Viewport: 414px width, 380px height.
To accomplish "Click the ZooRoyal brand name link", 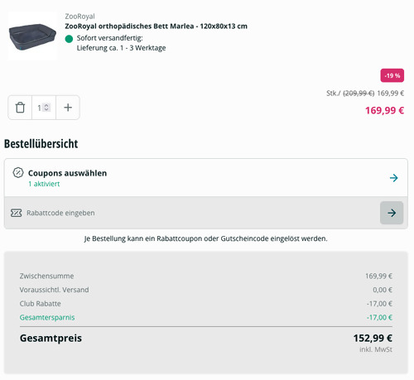I will pos(79,17).
